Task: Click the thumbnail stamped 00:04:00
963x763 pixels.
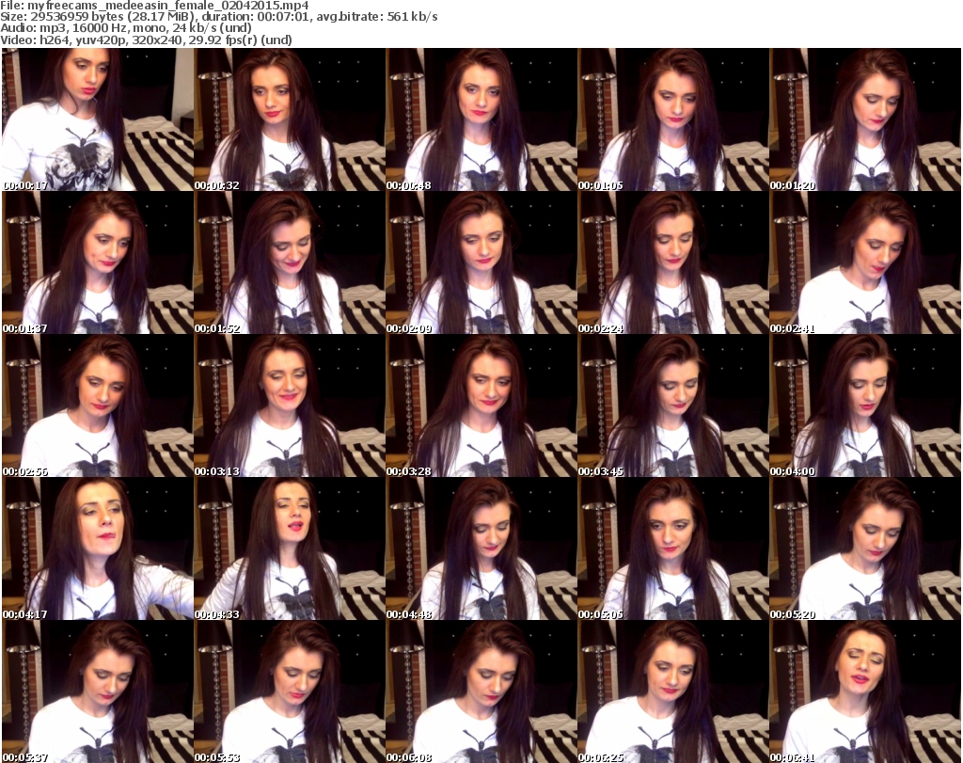Action: coord(865,405)
